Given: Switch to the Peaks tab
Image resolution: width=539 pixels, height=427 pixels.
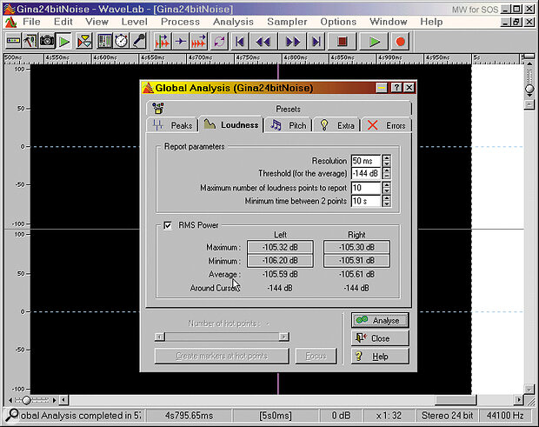Looking at the screenshot, I should [x=172, y=125].
